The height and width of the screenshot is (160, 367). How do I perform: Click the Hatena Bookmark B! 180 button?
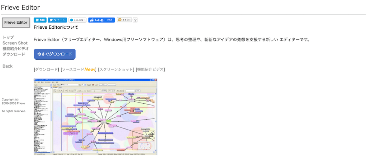pos(40,20)
